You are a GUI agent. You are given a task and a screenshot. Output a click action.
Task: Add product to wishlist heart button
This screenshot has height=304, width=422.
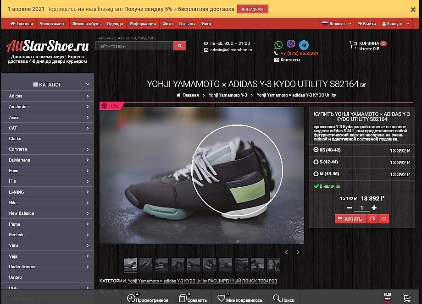384,219
